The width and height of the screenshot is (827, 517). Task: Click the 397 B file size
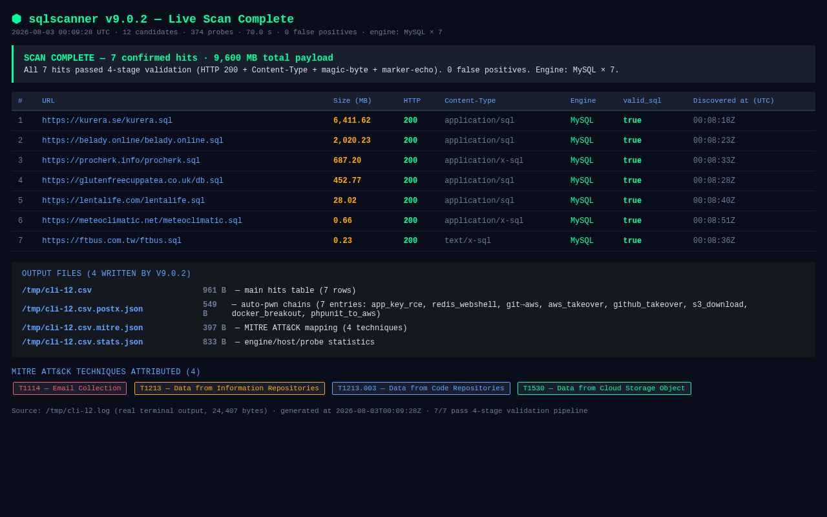tap(215, 328)
